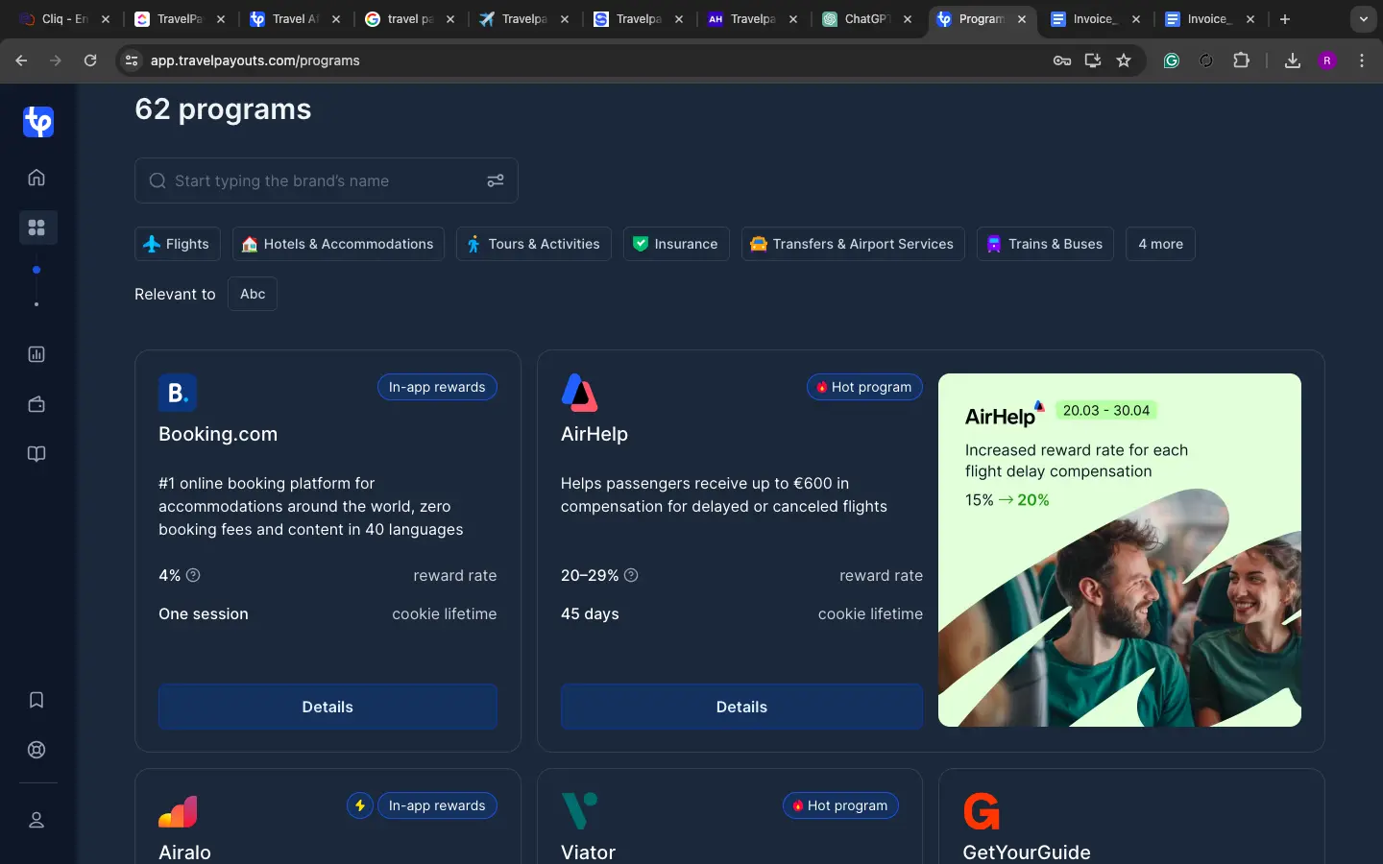Select the Programs grid icon in sidebar
The height and width of the screenshot is (864, 1383).
coord(36,228)
